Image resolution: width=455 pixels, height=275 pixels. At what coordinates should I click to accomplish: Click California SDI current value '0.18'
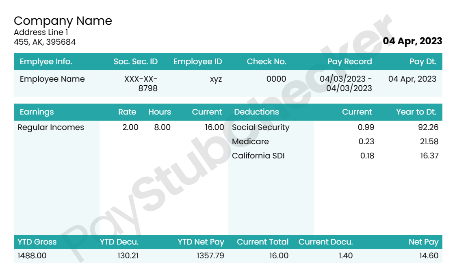[367, 156]
